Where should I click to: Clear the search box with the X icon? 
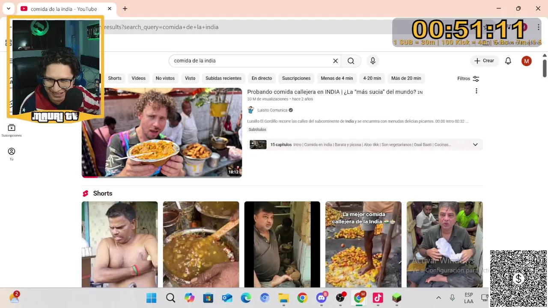click(336, 61)
